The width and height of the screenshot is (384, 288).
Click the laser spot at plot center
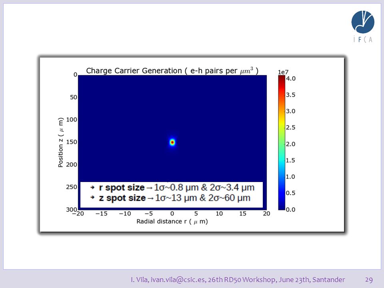click(172, 142)
